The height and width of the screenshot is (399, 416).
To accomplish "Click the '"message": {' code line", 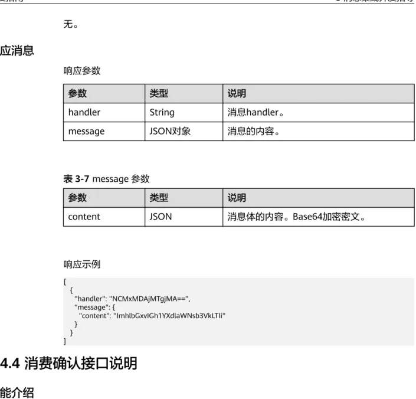I will click(95, 307).
